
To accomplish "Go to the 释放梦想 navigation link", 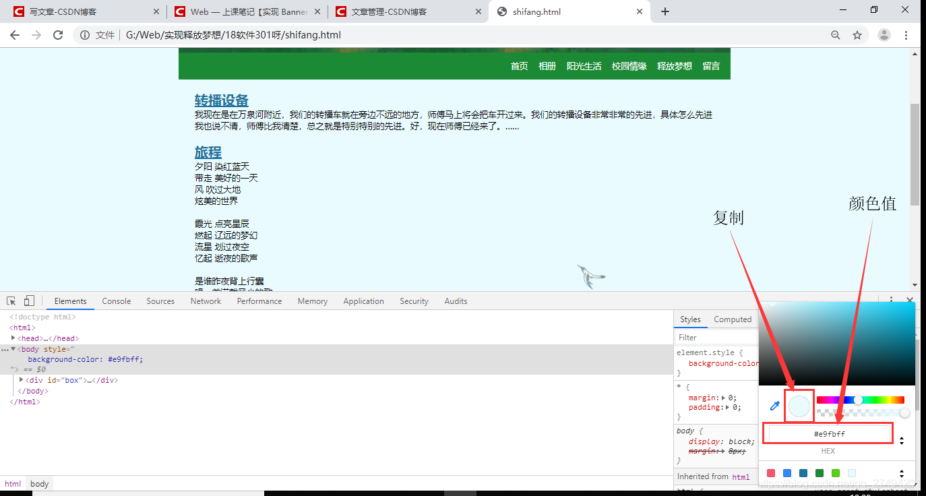I will pos(675,66).
